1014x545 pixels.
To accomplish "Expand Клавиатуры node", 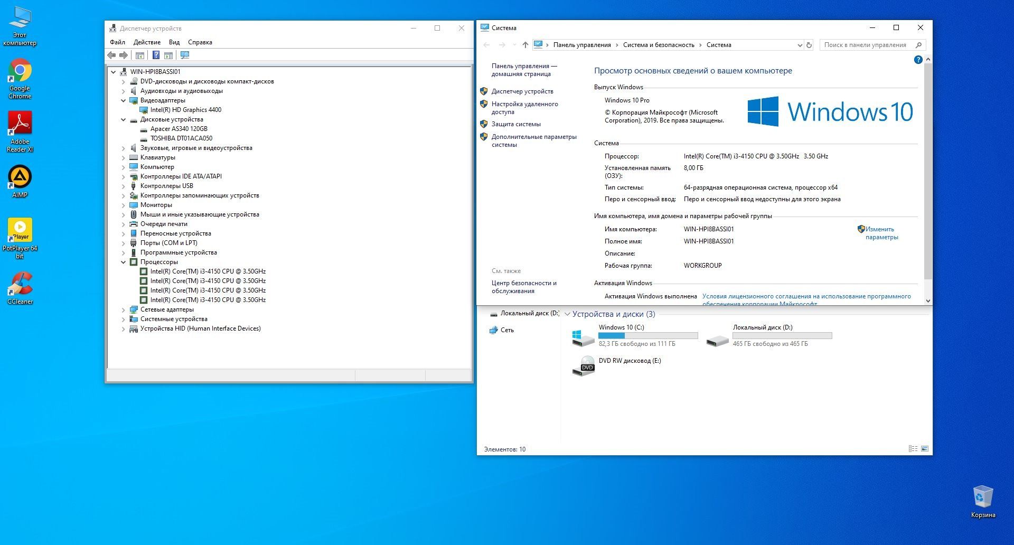I will click(124, 157).
